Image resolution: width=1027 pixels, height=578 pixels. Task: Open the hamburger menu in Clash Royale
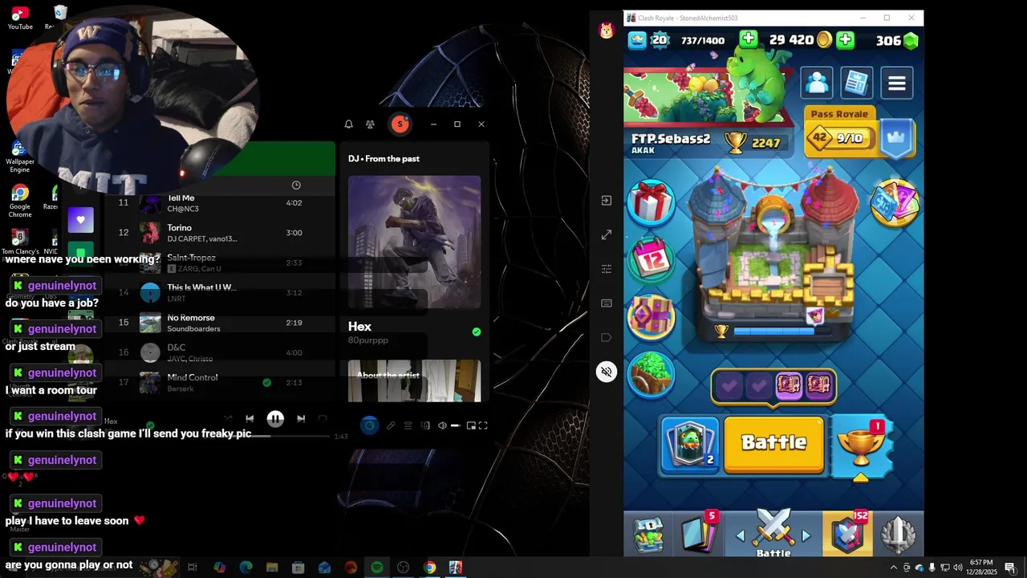896,83
